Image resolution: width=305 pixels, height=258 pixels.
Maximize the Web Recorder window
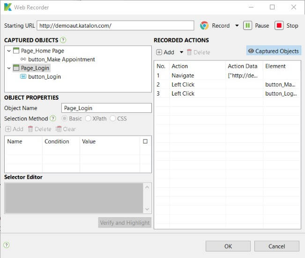[x=272, y=7]
